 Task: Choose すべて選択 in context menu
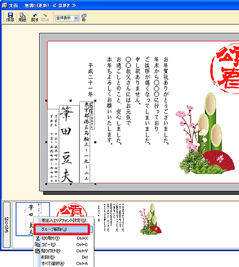click(x=64, y=263)
